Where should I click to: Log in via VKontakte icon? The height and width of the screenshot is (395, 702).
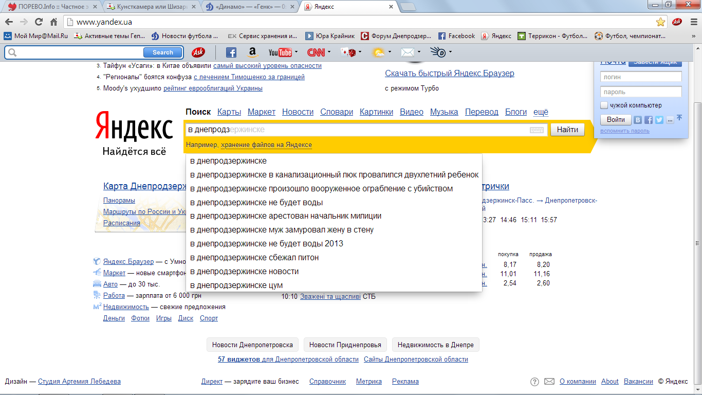(x=638, y=120)
